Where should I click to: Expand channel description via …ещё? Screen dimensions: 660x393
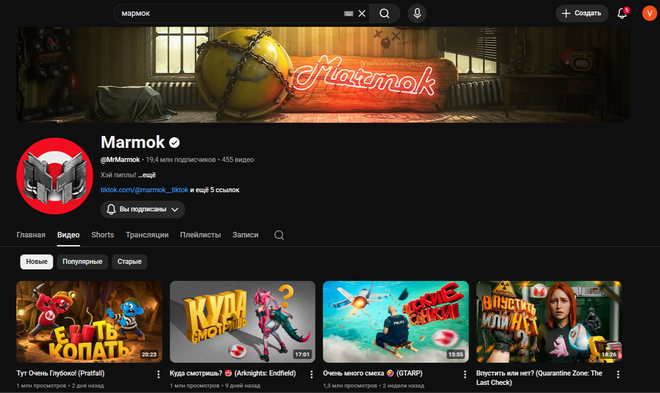tap(147, 175)
